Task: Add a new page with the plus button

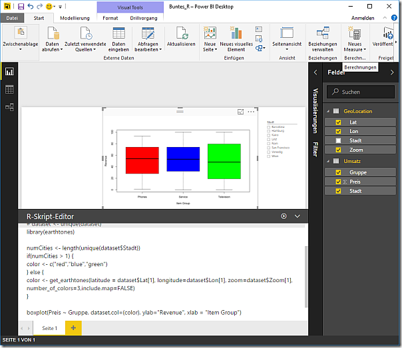Action: click(73, 328)
